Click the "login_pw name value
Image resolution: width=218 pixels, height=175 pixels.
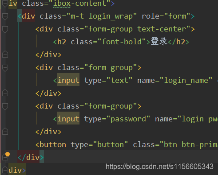198,119
